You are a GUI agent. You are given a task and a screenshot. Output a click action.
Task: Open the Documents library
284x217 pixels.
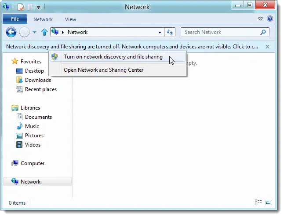38,117
